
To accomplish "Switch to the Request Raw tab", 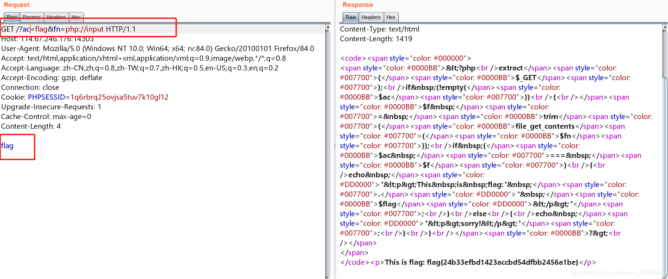I will (x=12, y=17).
